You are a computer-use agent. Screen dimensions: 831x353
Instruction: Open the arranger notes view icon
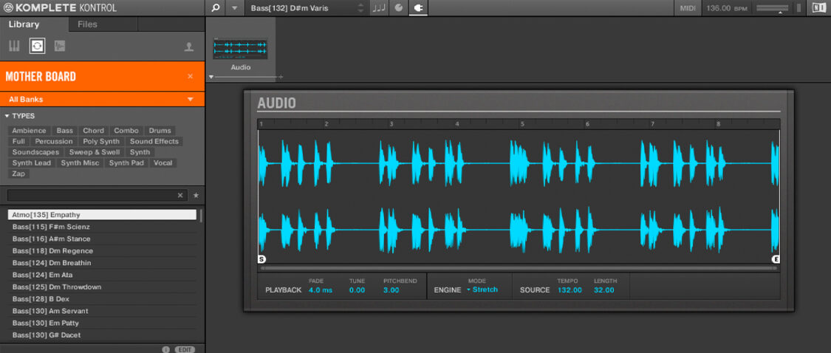(x=378, y=8)
